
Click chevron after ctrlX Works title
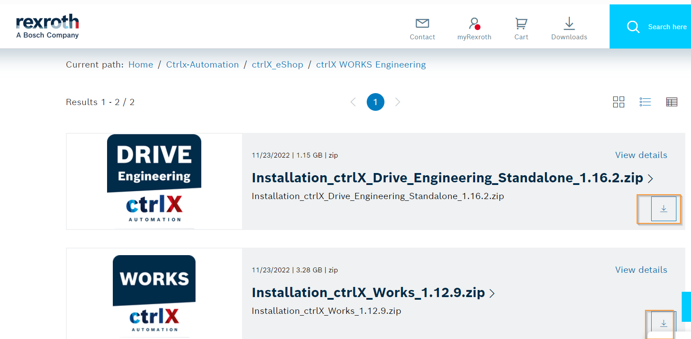click(492, 294)
